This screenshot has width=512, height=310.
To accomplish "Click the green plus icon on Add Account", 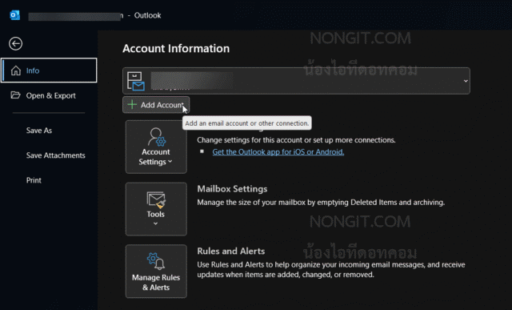I will tap(132, 104).
